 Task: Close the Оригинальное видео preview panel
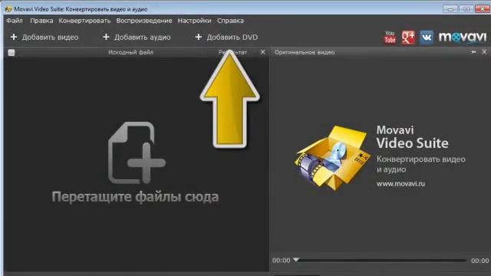[484, 52]
